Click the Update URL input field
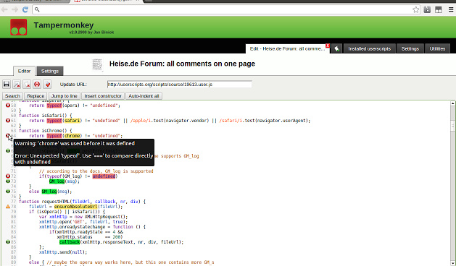 coord(180,85)
